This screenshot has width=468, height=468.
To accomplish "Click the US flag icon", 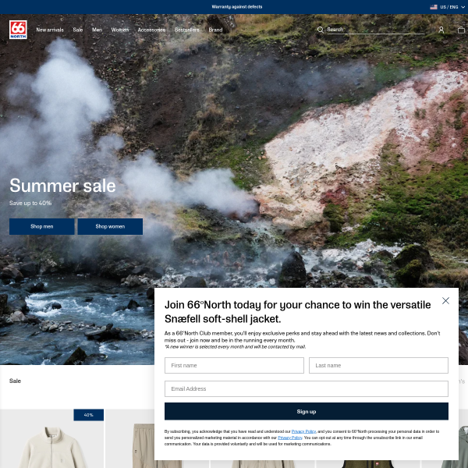I will tap(434, 7).
